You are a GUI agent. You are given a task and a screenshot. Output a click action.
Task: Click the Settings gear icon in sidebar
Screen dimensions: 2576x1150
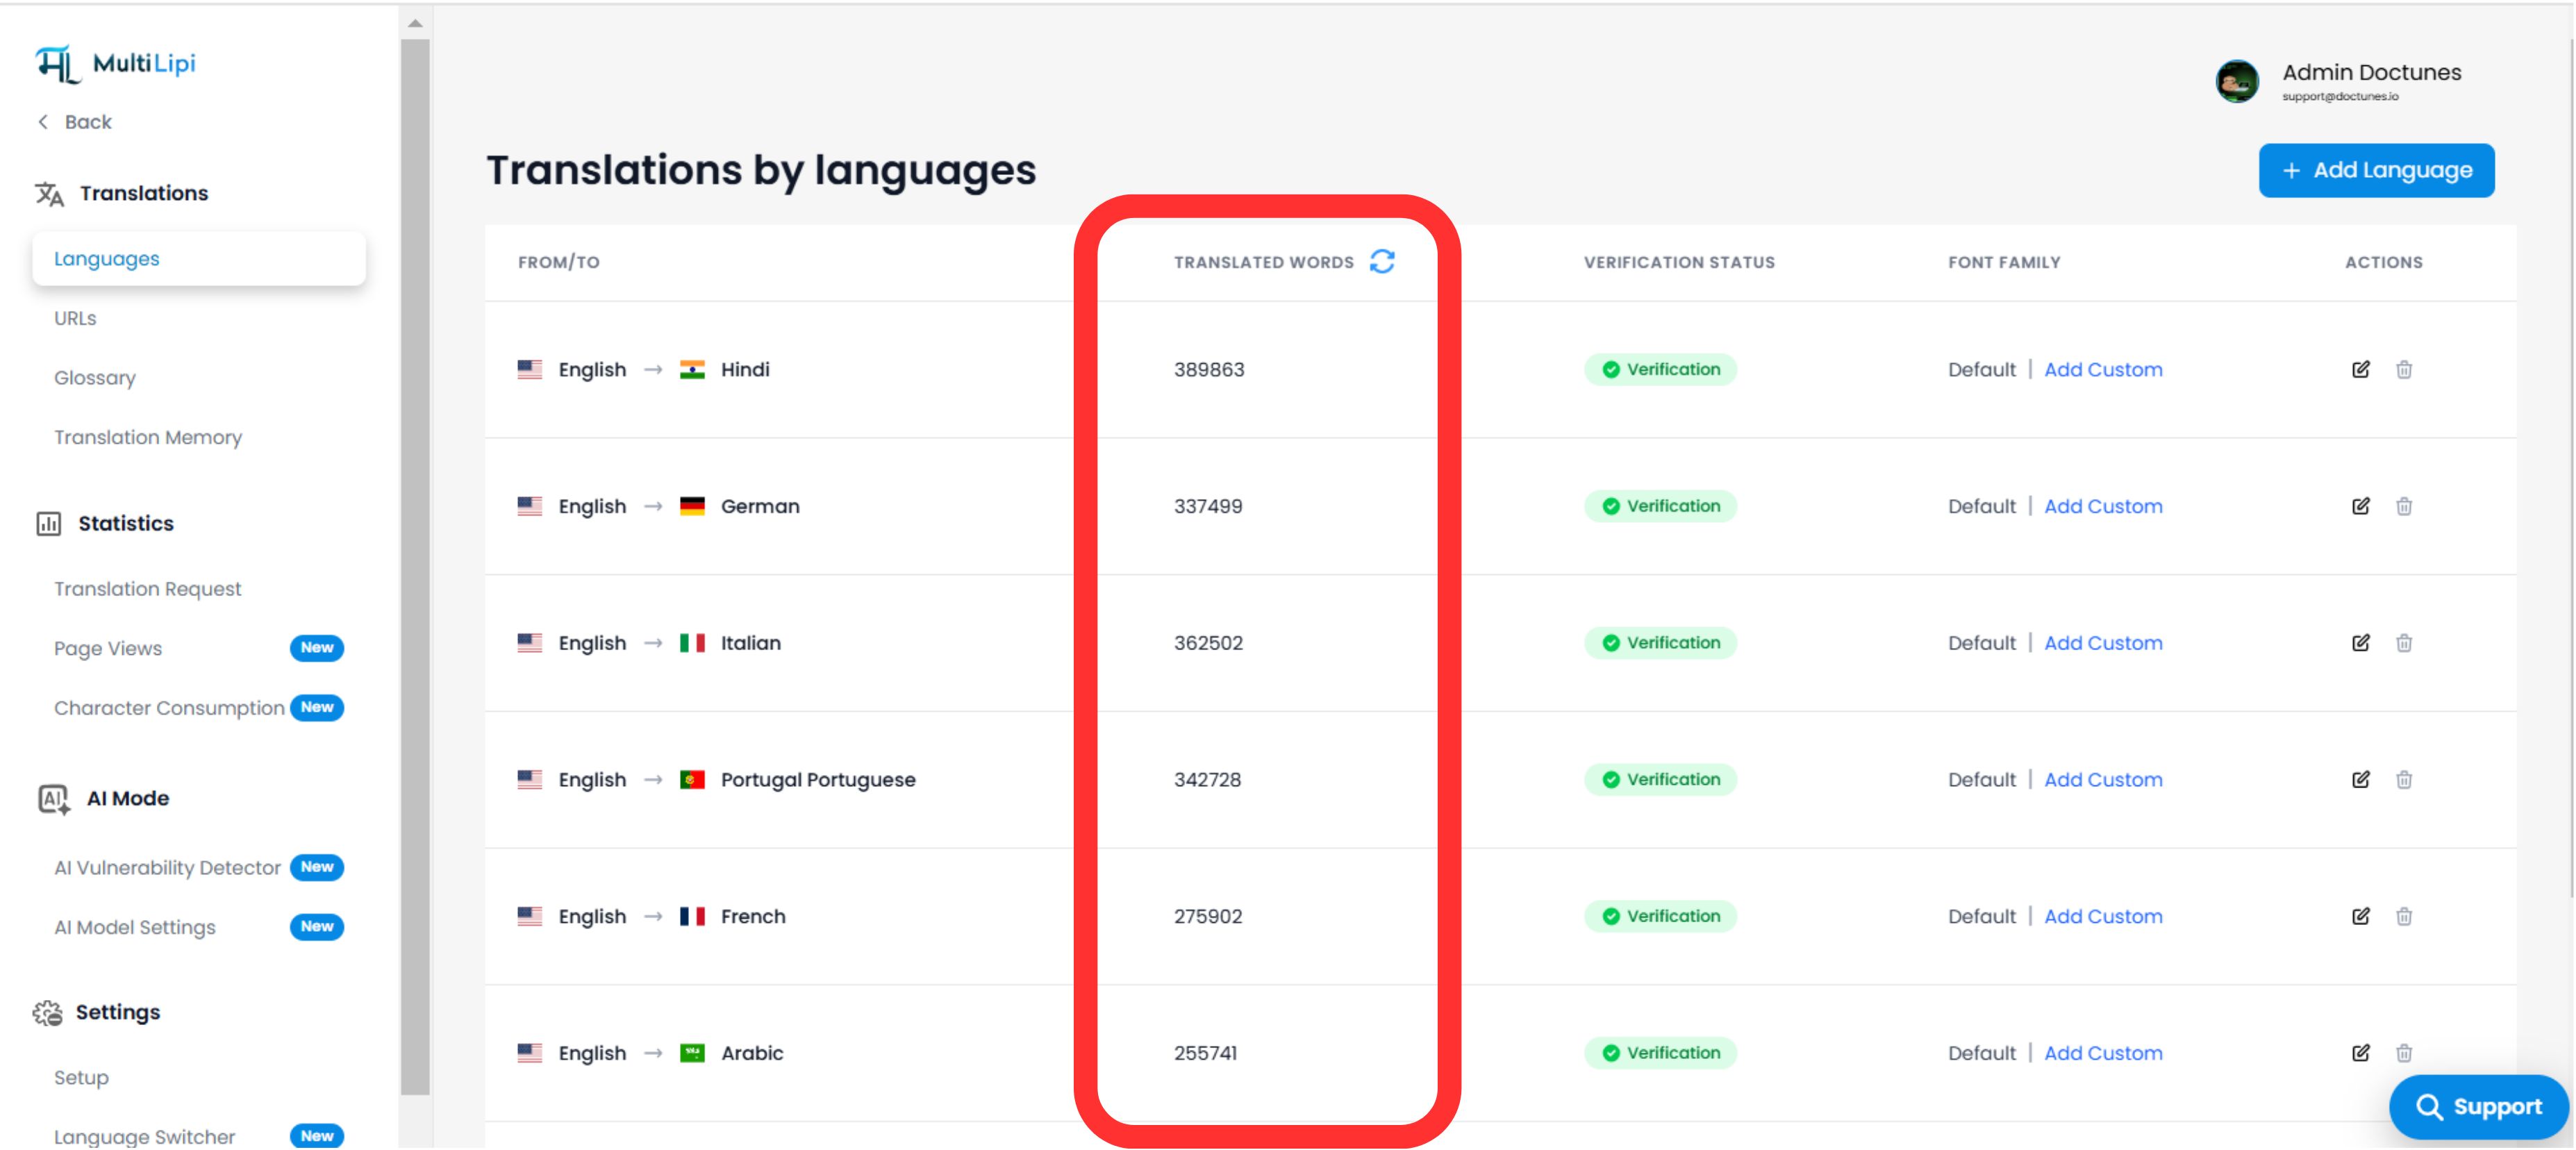[x=47, y=1011]
